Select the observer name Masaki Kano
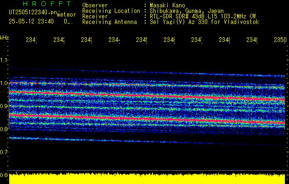The image size is (289, 184). pyautogui.click(x=167, y=6)
